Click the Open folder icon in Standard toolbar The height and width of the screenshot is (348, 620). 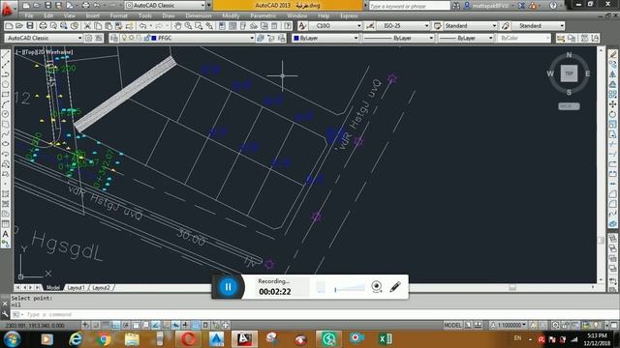coord(19,26)
